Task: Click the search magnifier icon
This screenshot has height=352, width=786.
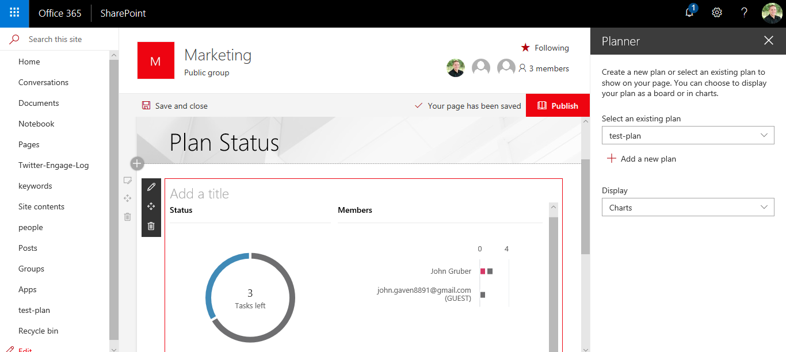Action: point(15,39)
